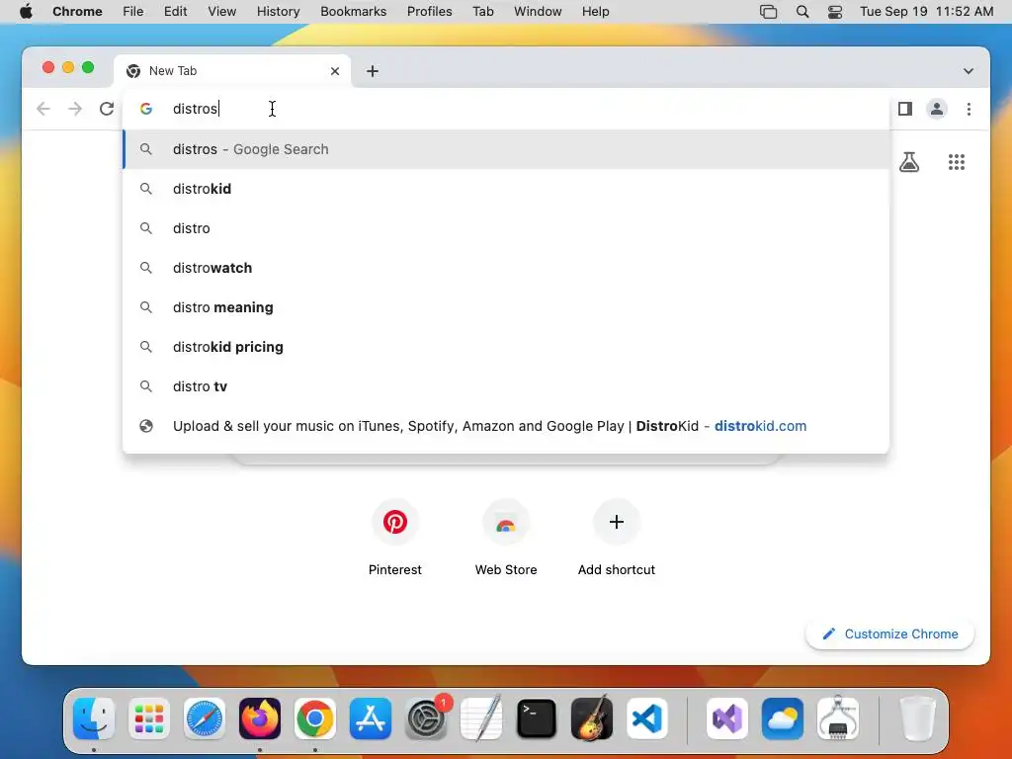Open System Settings from the Dock
The image size is (1012, 759).
(x=426, y=718)
